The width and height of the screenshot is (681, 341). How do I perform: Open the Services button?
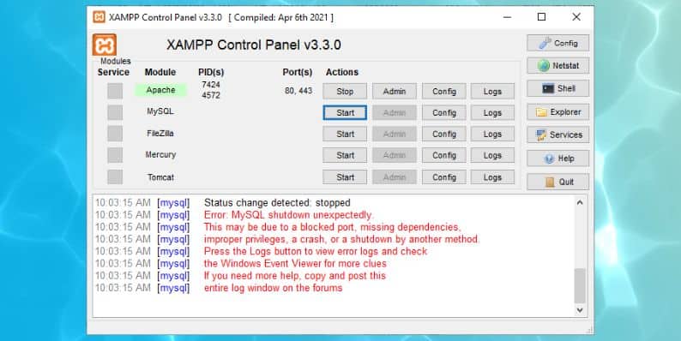click(x=558, y=135)
